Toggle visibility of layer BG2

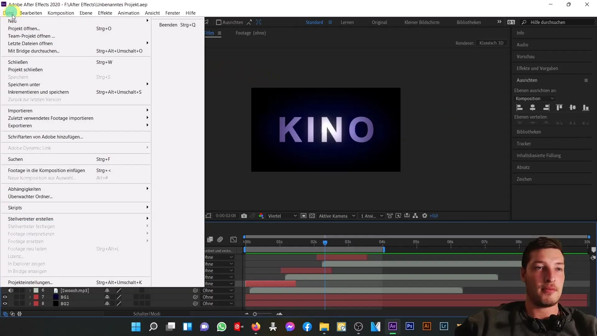coord(5,304)
